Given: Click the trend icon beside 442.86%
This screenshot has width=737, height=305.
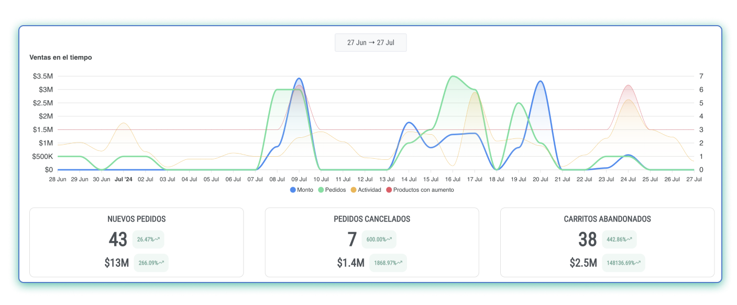Looking at the screenshot, I should [629, 239].
